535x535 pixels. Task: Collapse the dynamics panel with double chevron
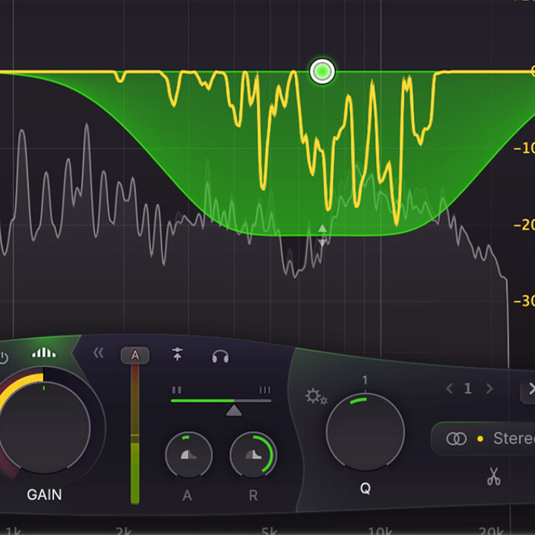click(98, 353)
